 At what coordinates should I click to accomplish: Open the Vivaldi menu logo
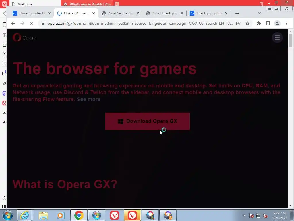4,4
